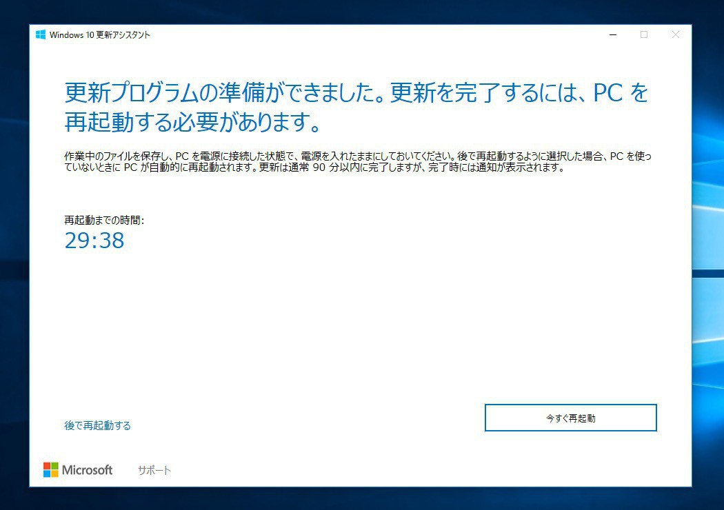Open the サポート support link
The height and width of the screenshot is (510, 724).
[x=154, y=470]
